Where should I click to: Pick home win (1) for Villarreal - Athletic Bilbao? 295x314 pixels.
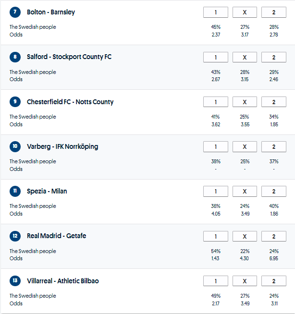pyautogui.click(x=215, y=281)
